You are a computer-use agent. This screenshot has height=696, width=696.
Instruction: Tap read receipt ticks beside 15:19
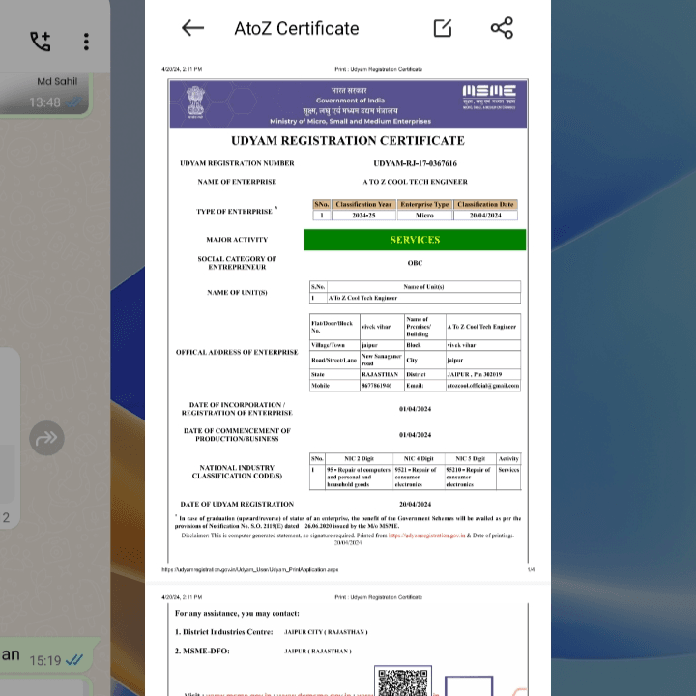[74, 660]
